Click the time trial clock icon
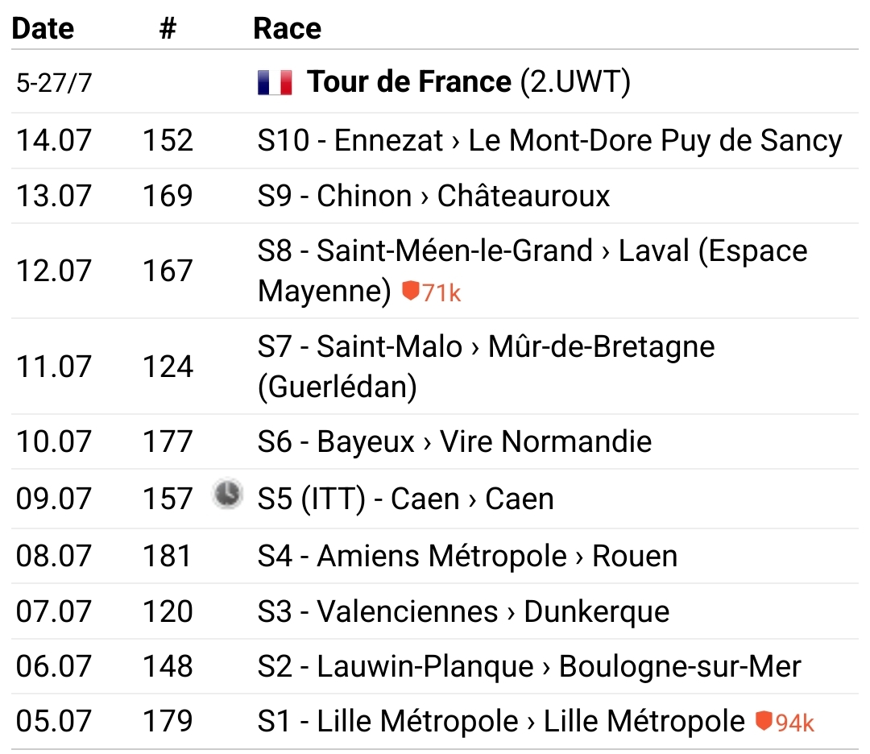870x754 pixels. point(227,493)
